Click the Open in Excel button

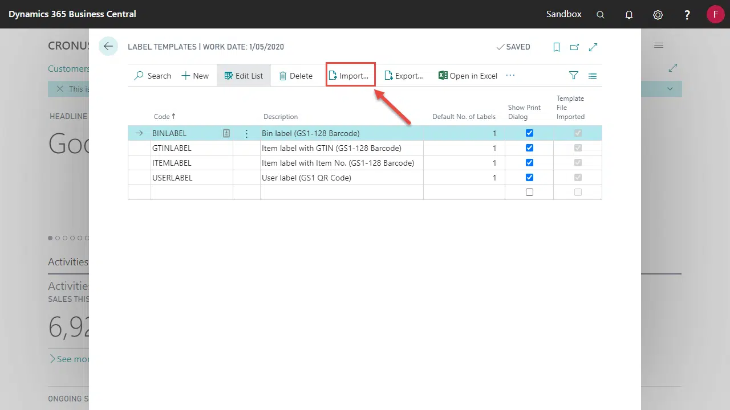pyautogui.click(x=468, y=76)
